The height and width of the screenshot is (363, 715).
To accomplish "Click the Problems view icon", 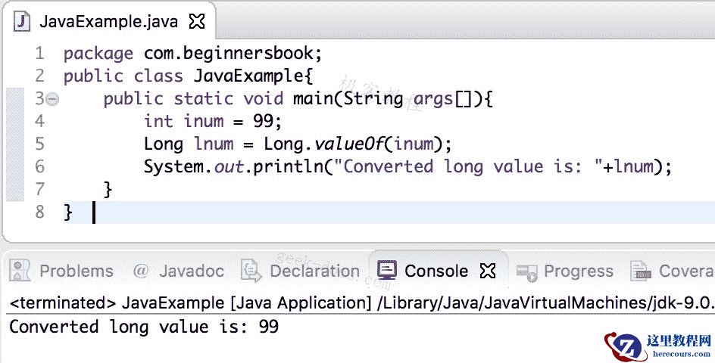I will pos(19,271).
